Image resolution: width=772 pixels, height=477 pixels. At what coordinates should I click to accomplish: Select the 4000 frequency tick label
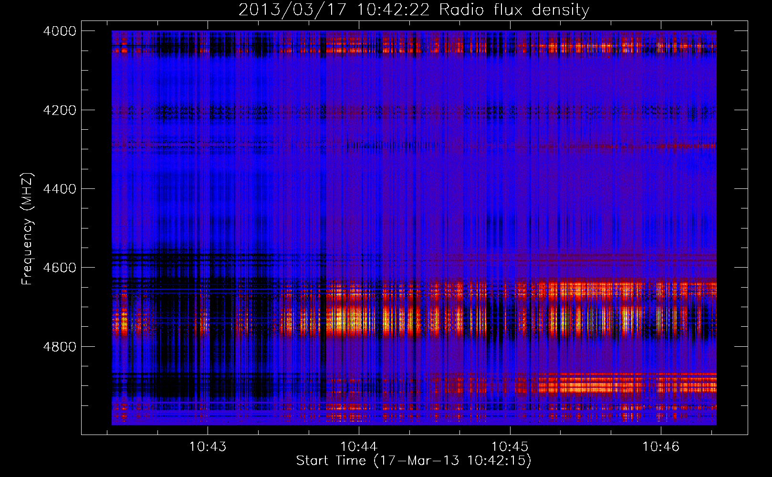[60, 31]
